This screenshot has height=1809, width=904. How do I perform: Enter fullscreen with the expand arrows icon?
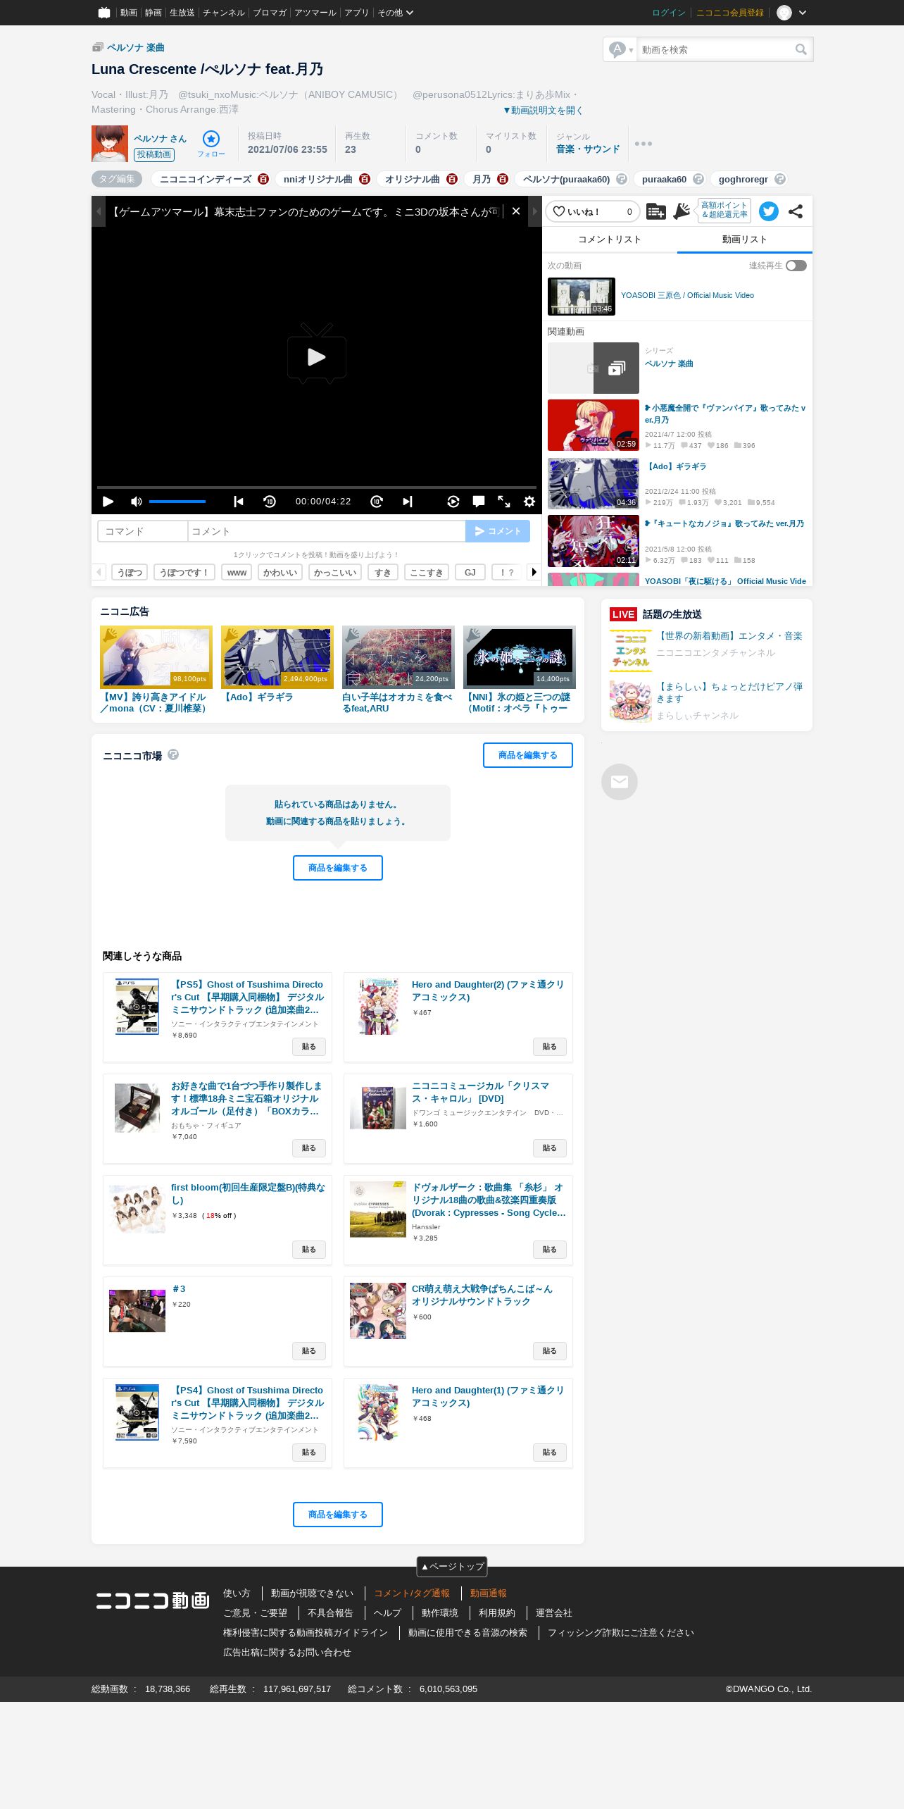(x=504, y=502)
